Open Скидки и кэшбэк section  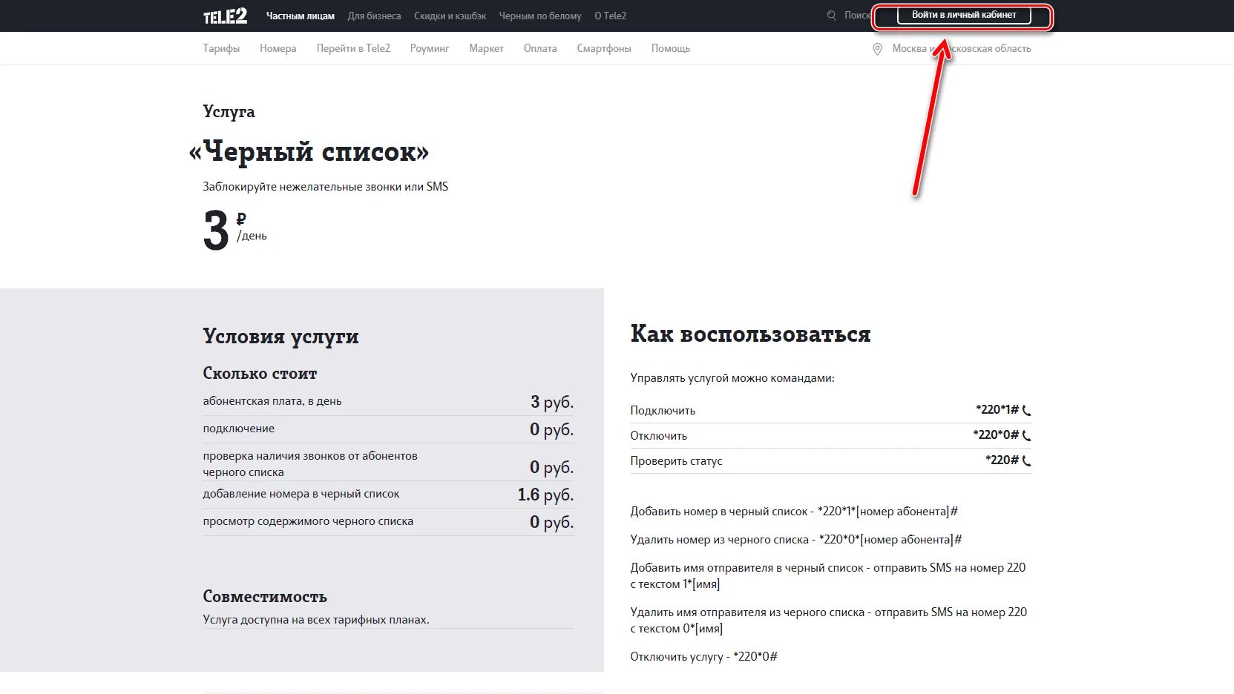coord(450,16)
